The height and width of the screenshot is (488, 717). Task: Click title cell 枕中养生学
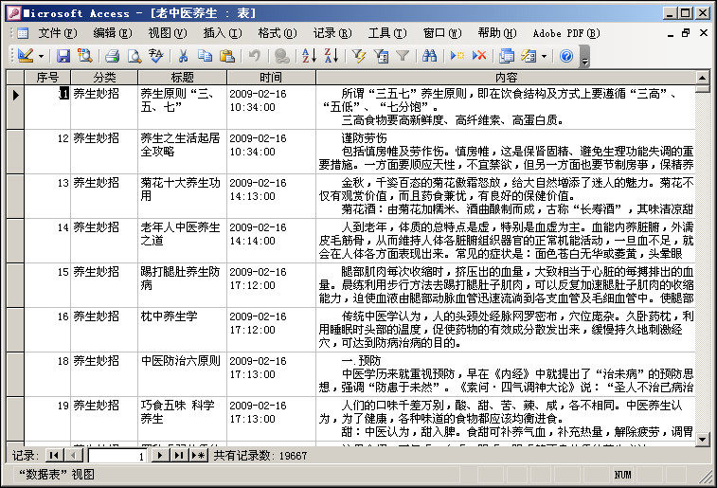coord(182,330)
